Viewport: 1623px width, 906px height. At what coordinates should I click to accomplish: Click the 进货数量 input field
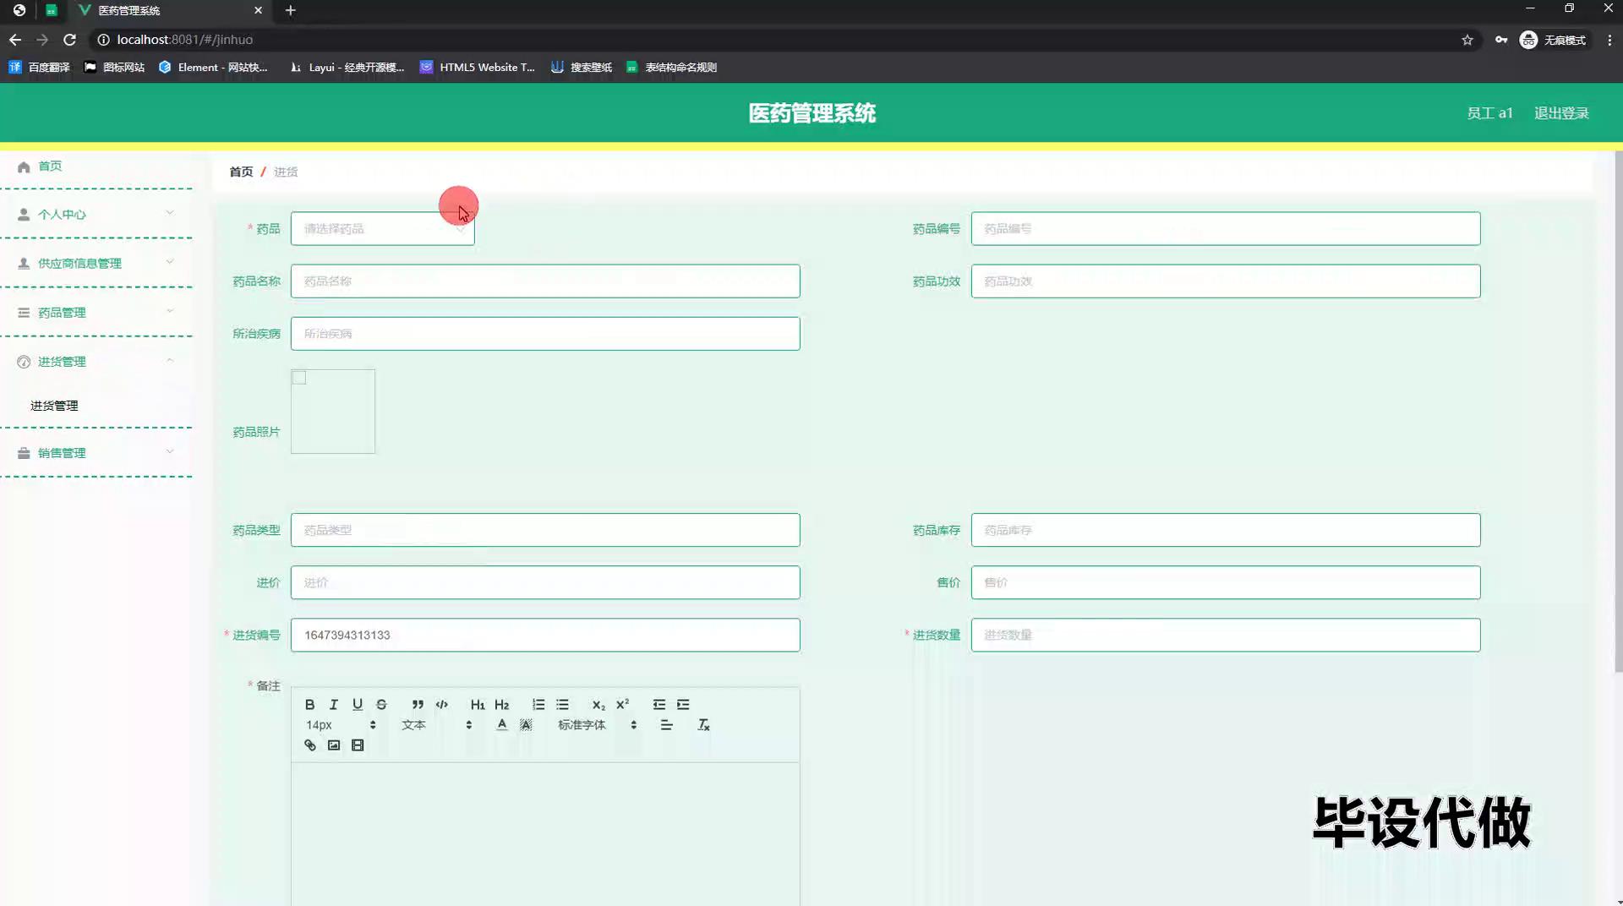(x=1225, y=635)
